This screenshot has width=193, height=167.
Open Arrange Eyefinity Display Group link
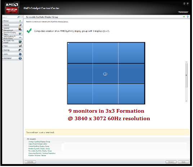pyautogui.click(x=39, y=142)
